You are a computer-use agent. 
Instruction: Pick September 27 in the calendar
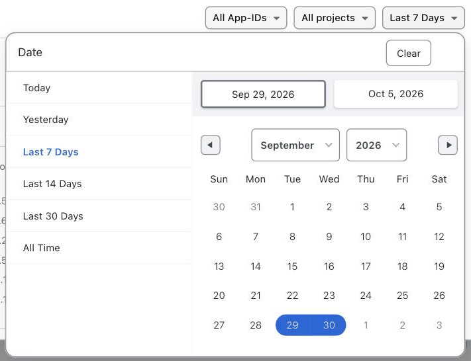(x=219, y=325)
